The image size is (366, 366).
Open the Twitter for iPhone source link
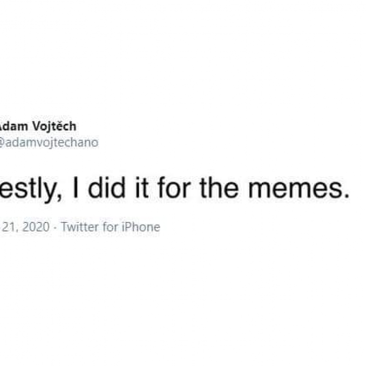[x=111, y=227]
